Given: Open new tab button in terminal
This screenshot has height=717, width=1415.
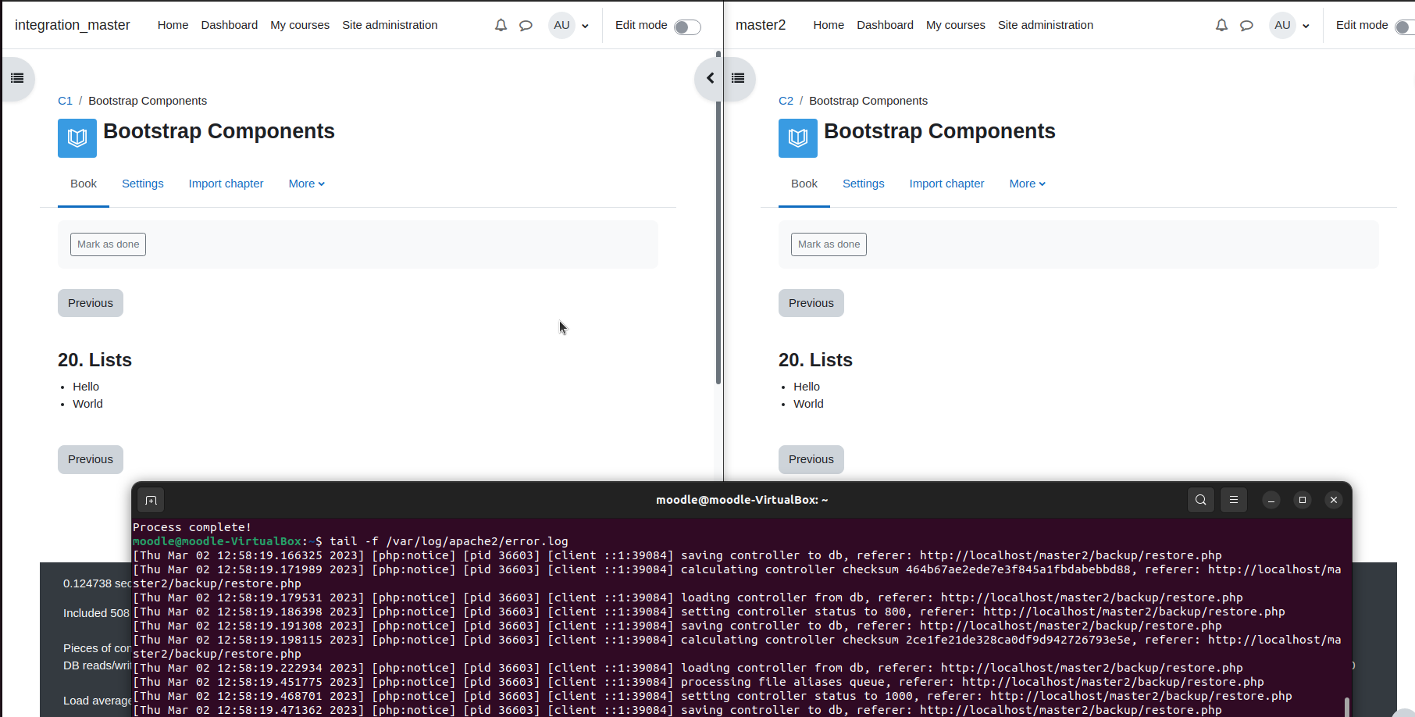Looking at the screenshot, I should pos(151,500).
